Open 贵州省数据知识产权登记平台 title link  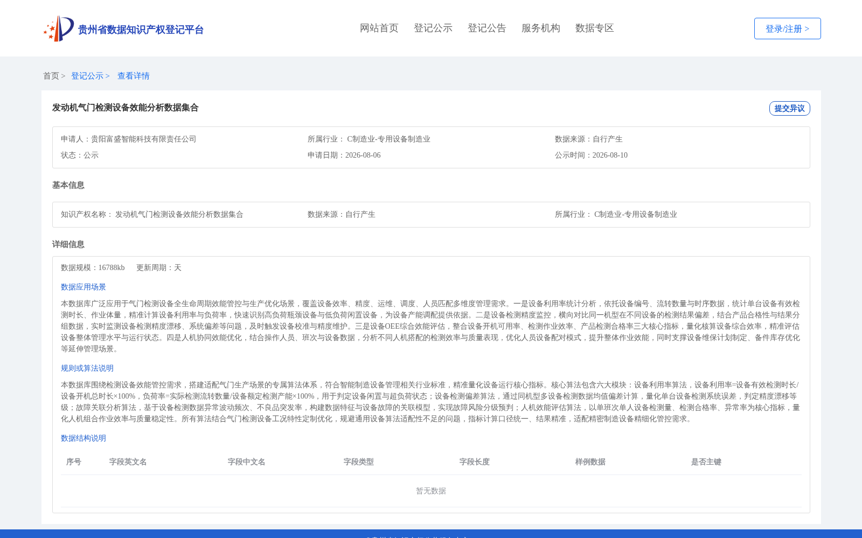coord(141,30)
